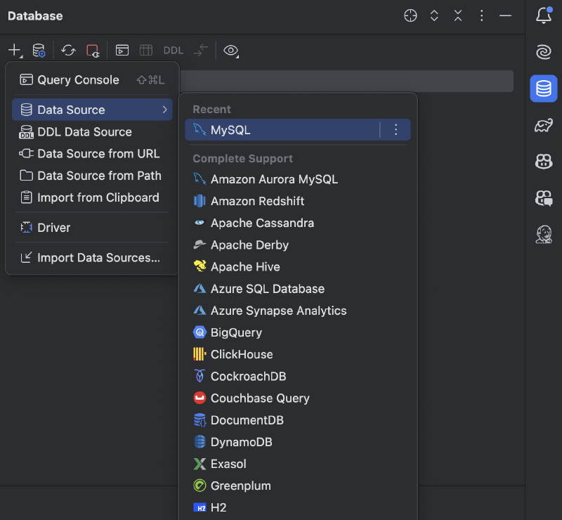562x520 pixels.
Task: Click the search field beneath the toolbar
Action: (x=346, y=81)
